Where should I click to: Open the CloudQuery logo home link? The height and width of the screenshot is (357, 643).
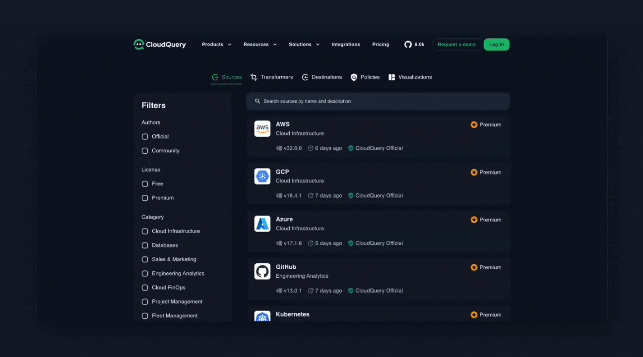pyautogui.click(x=160, y=45)
